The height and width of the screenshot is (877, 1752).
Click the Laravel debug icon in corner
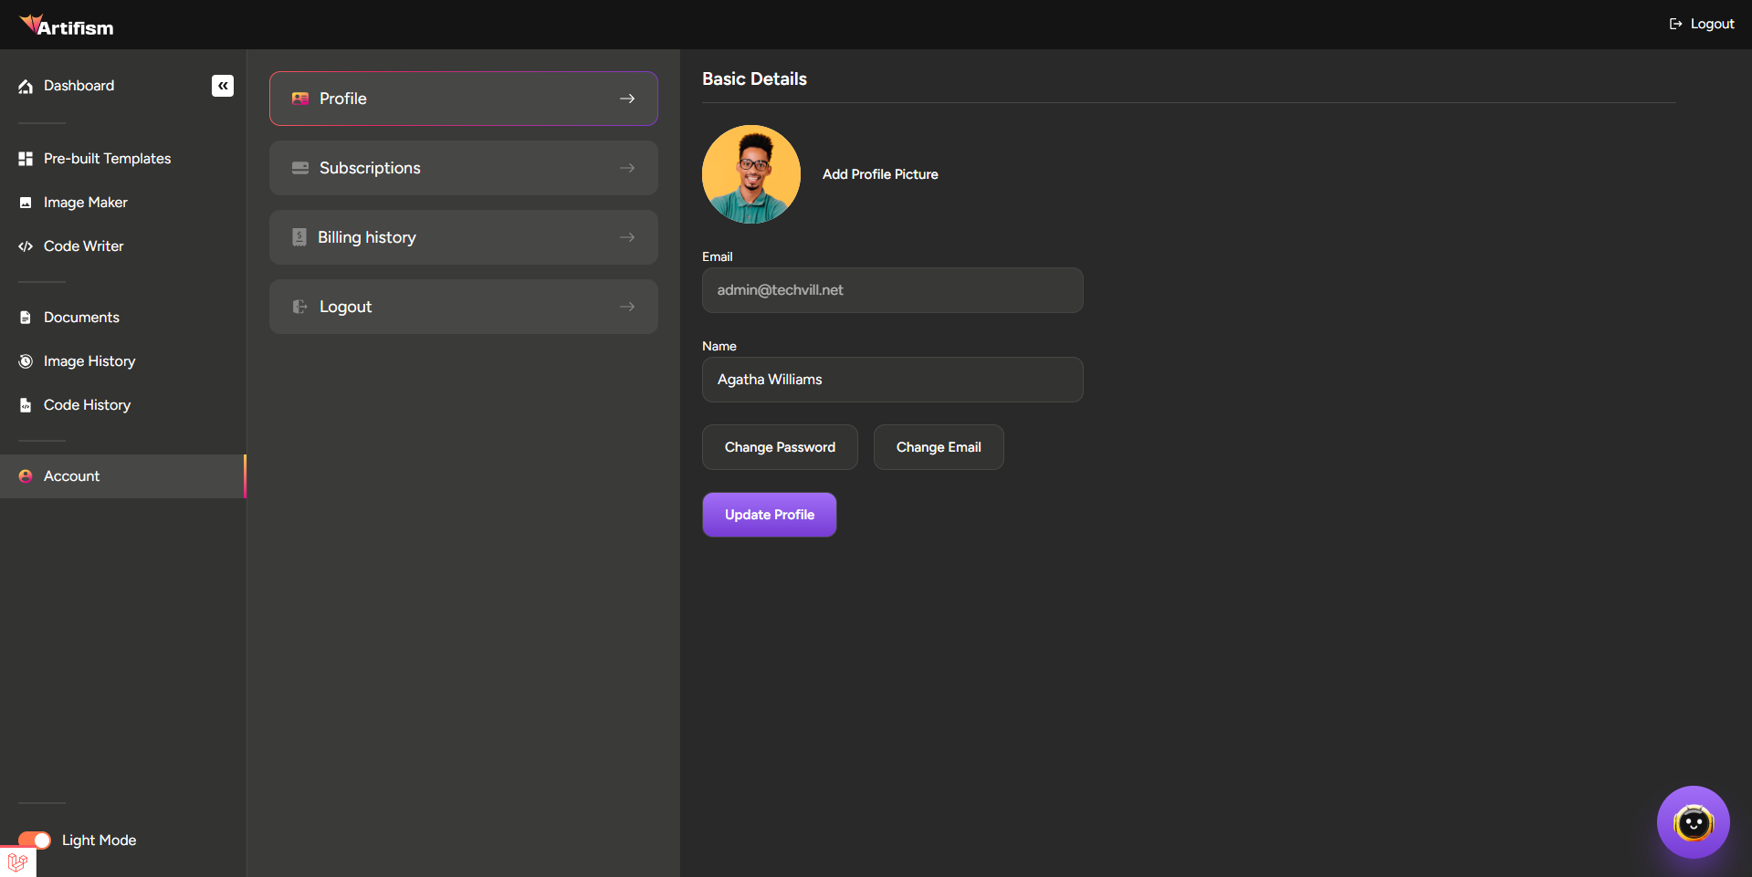coord(17,861)
